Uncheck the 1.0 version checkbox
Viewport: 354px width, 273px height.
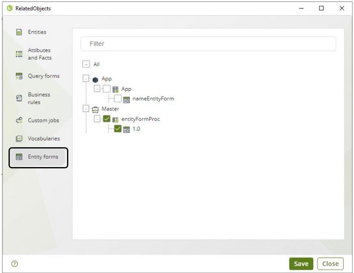pos(118,129)
